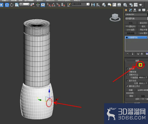Click the UVW 展开 modifier button
Image resolution: width=148 pixels, height=124 pixels.
point(143,33)
